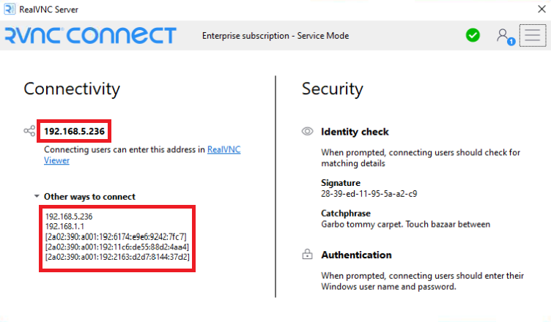Select the bold 192.168.5.236 address
551x322 pixels.
(x=74, y=131)
